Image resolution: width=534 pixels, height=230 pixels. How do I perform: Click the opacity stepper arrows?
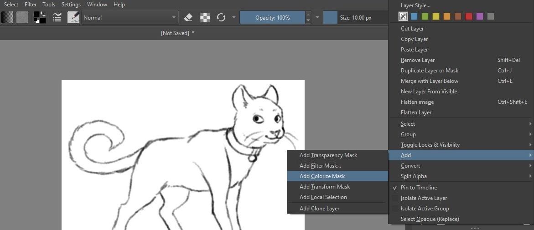click(x=308, y=17)
